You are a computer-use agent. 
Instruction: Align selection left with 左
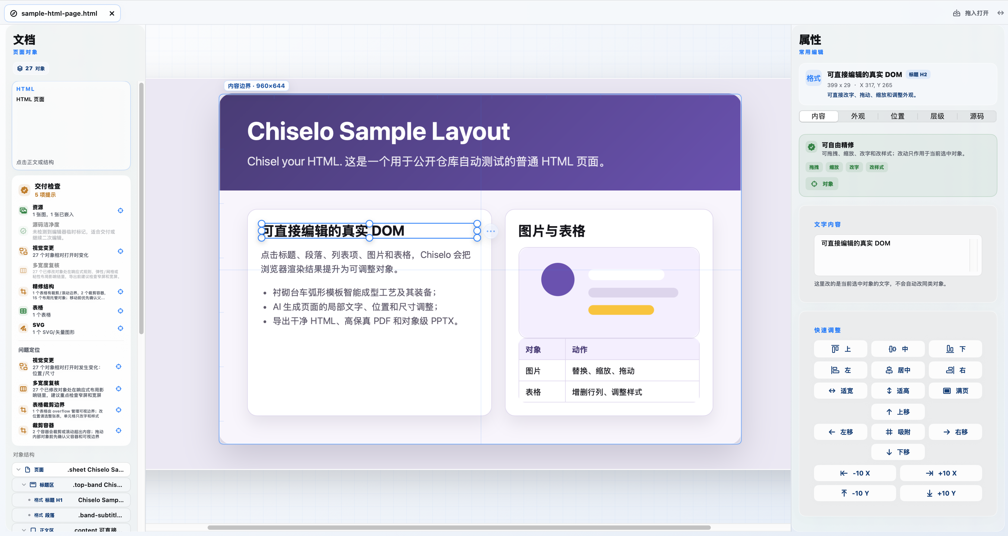coord(840,370)
